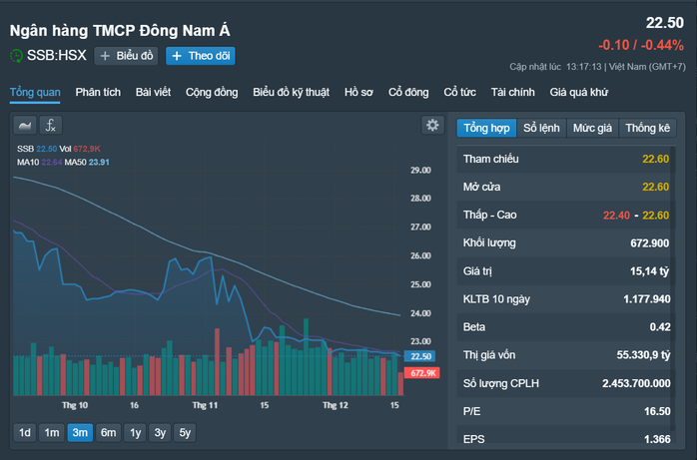Open the Giá quá khứ tab
697x460 pixels.
(579, 92)
